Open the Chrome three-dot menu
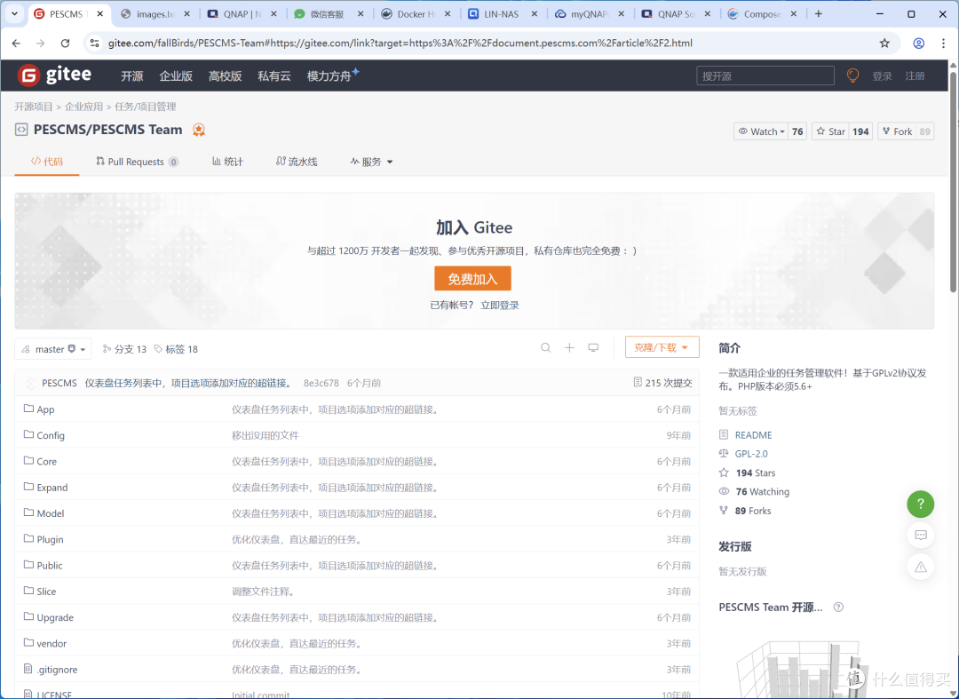 [x=944, y=43]
